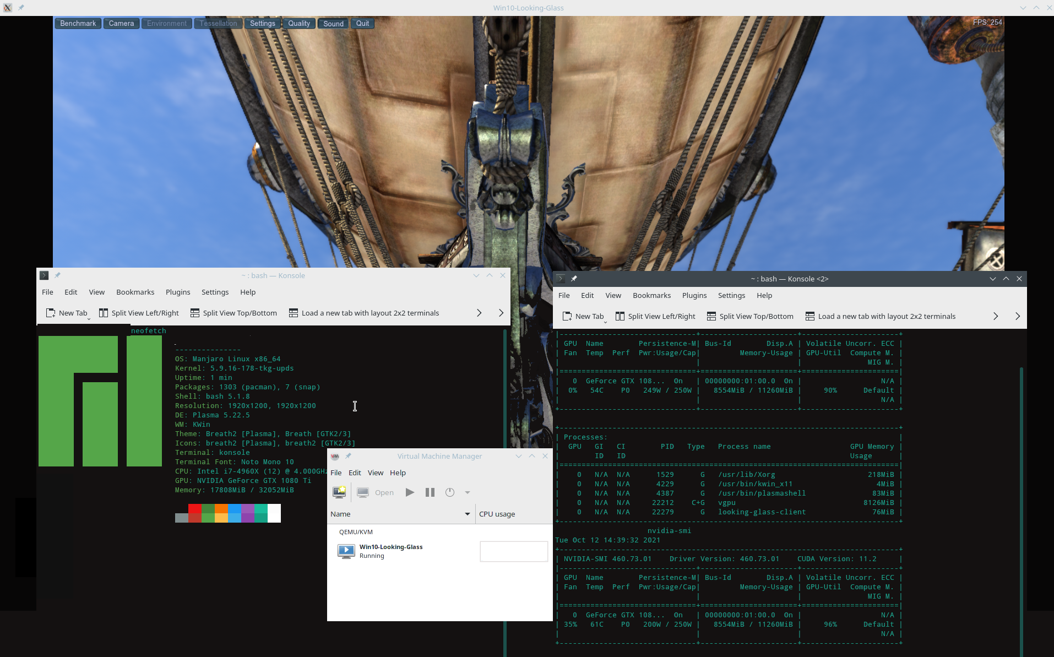The height and width of the screenshot is (657, 1054).
Task: Quit the benchmark with the Quit button
Action: pyautogui.click(x=362, y=23)
